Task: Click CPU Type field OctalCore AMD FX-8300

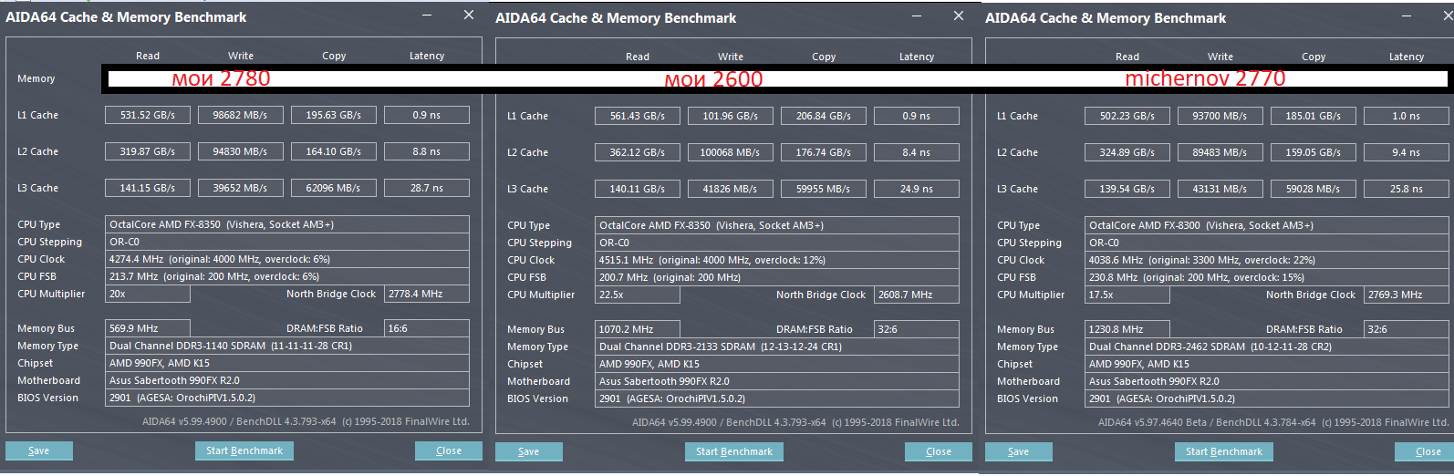Action: [1267, 225]
